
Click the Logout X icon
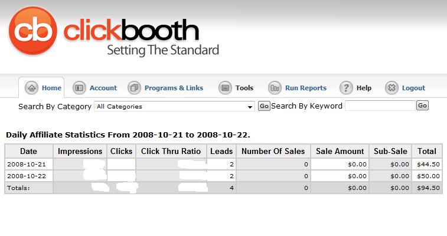(x=391, y=88)
